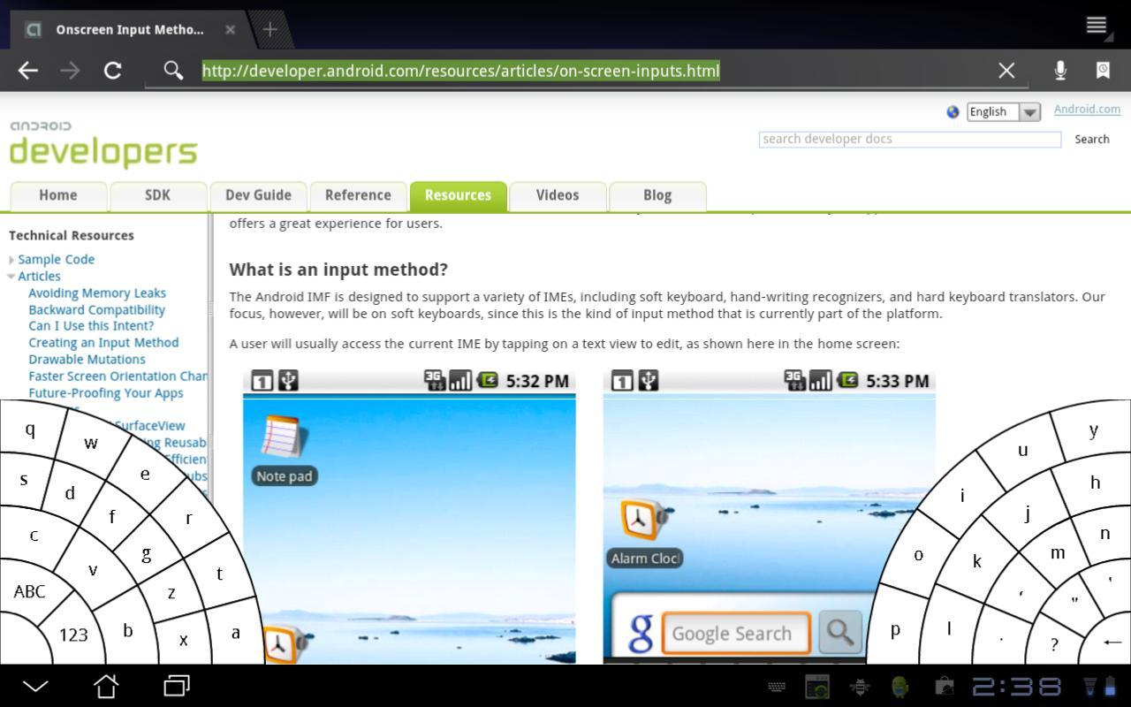Expand the Sample Code tree item
Viewport: 1131px width, 707px height.
(12, 260)
